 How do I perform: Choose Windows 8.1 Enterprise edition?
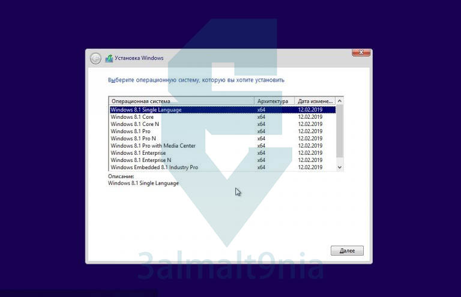coord(223,153)
